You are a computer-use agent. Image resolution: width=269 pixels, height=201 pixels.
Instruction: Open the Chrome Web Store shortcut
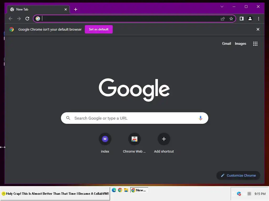pyautogui.click(x=134, y=143)
